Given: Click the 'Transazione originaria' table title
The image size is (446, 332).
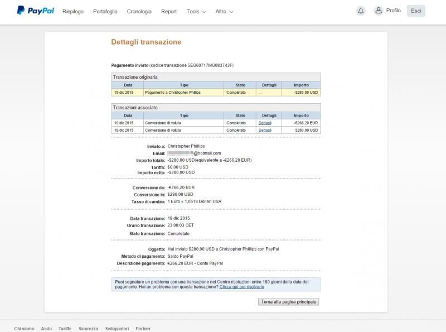Looking at the screenshot, I should tap(135, 77).
